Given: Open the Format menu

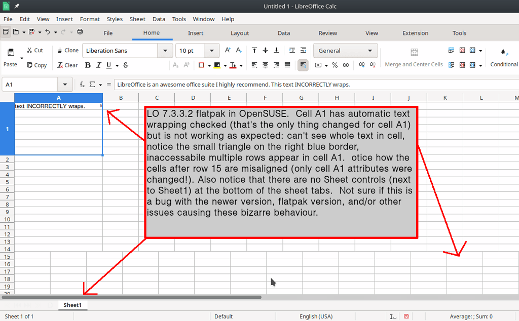Looking at the screenshot, I should pyautogui.click(x=90, y=19).
